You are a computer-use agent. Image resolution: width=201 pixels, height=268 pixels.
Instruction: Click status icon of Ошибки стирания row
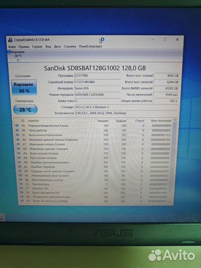[x=20, y=167]
